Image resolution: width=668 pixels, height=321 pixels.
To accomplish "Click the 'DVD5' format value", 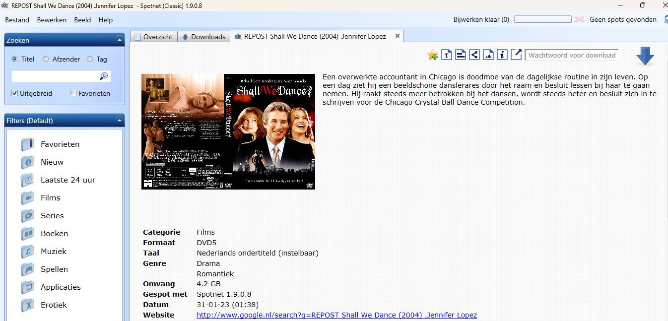I will point(207,243).
